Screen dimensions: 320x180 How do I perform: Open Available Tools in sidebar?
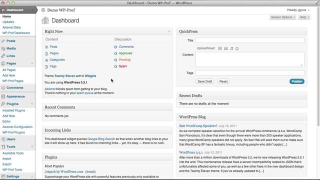point(13,153)
